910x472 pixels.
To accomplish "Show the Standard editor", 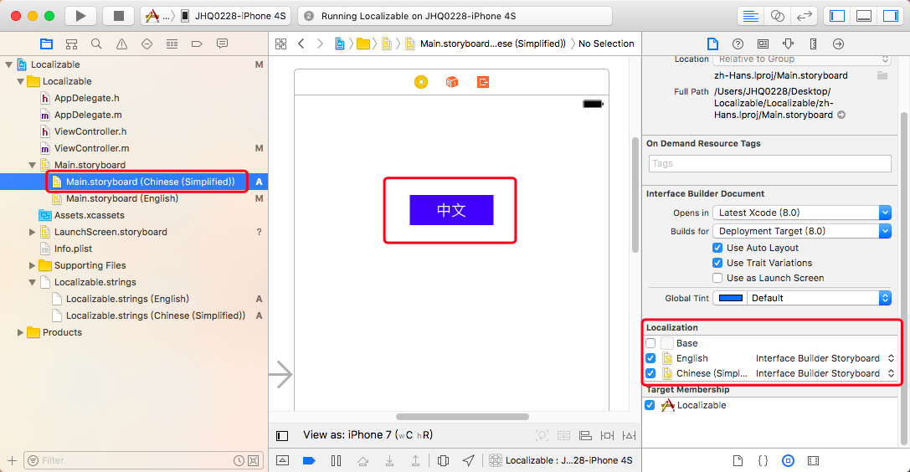I will click(750, 16).
